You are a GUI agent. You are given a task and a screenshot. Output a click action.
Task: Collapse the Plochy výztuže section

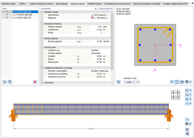tap(42, 39)
